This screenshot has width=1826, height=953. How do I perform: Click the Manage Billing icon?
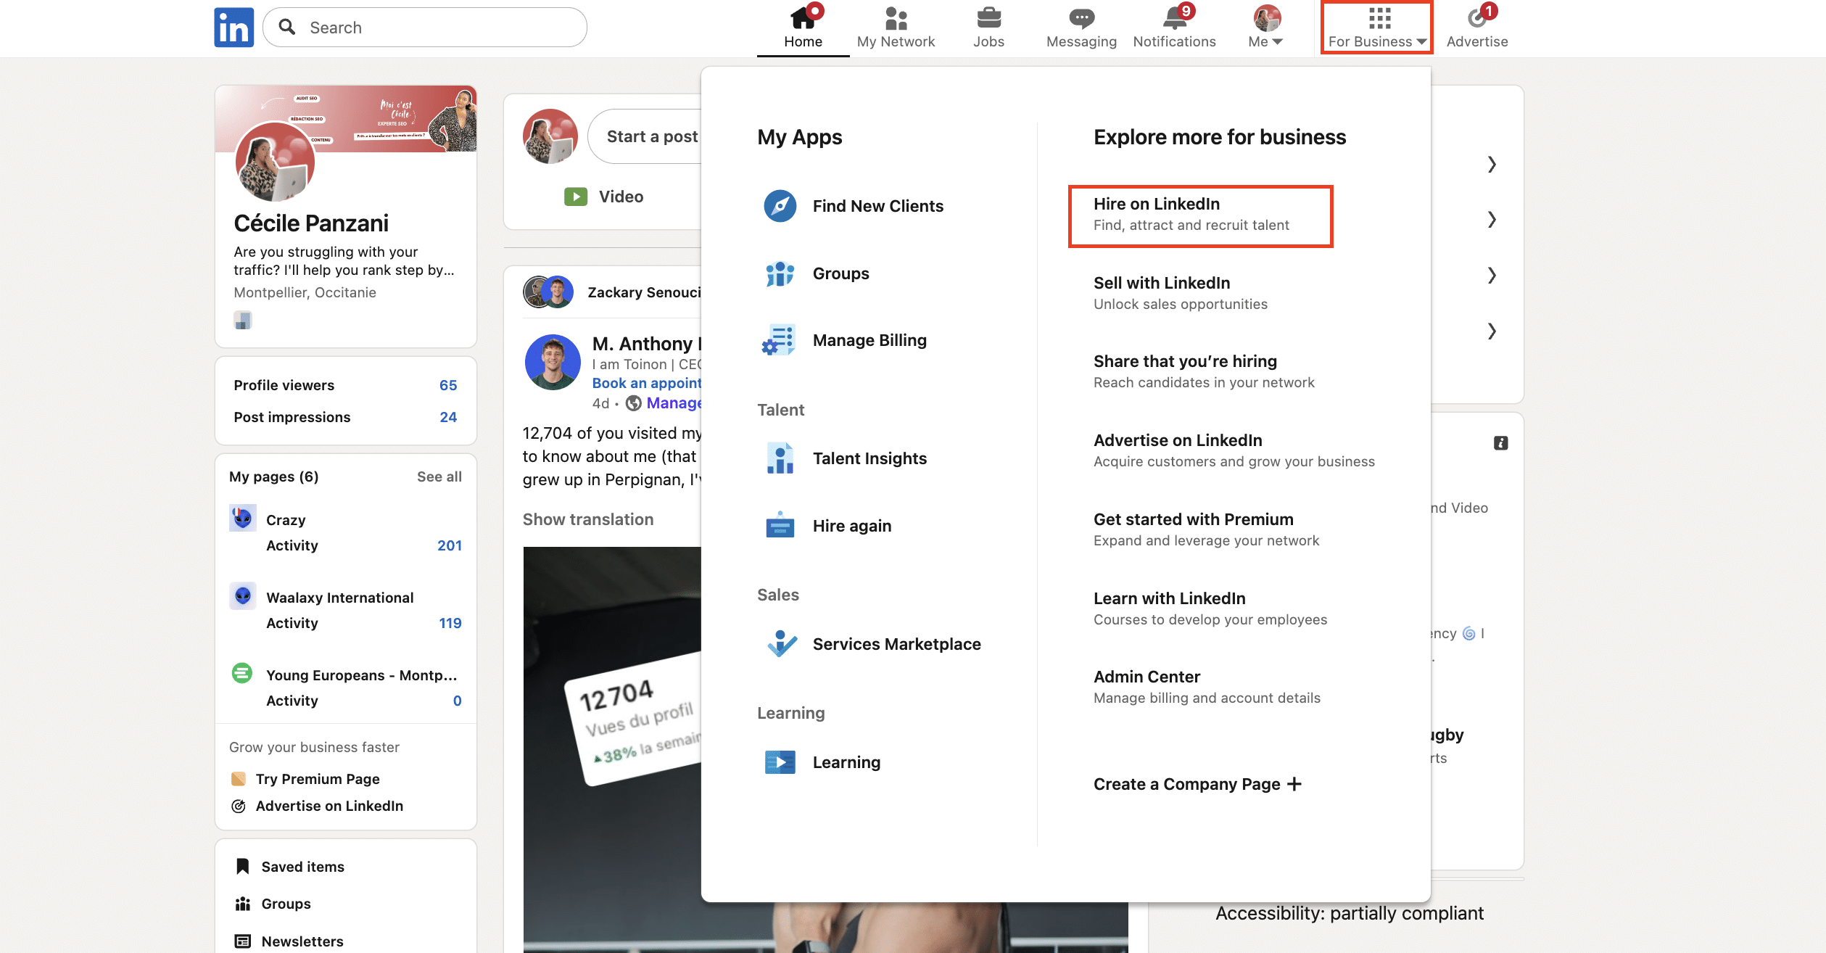(x=780, y=340)
